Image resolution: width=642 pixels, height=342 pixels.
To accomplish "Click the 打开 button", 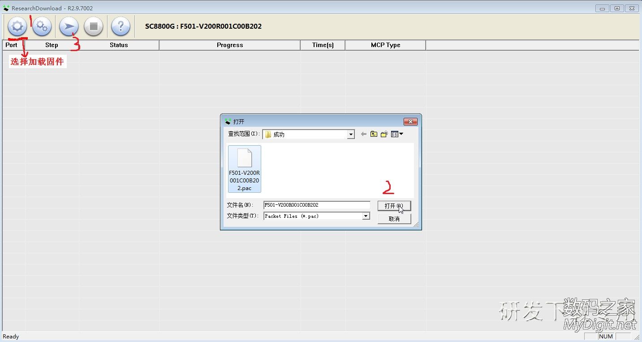I will click(x=394, y=206).
